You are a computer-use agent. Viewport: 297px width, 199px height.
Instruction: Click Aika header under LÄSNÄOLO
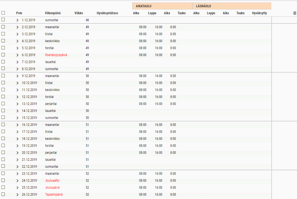pyautogui.click(x=226, y=13)
